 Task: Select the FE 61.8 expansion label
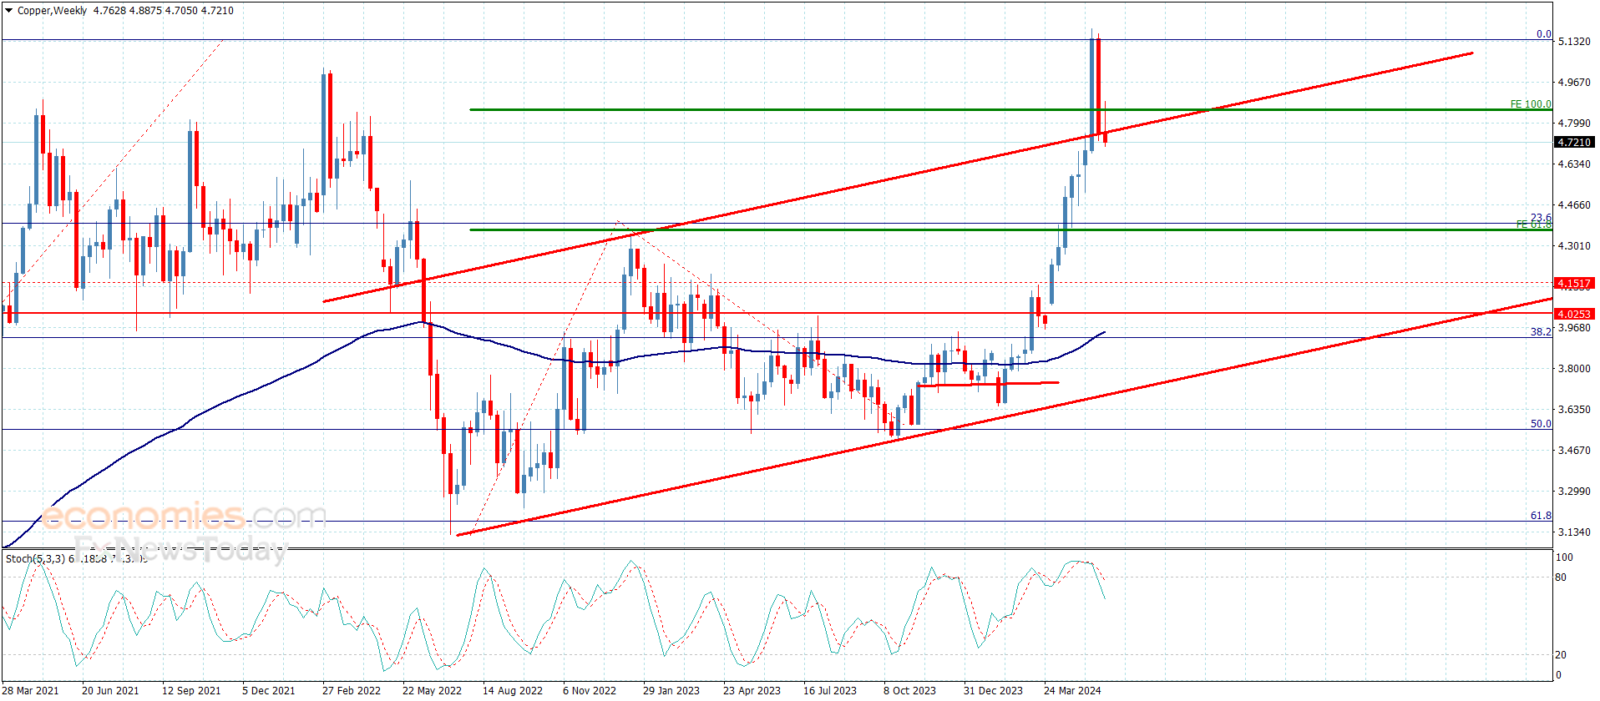click(1533, 224)
